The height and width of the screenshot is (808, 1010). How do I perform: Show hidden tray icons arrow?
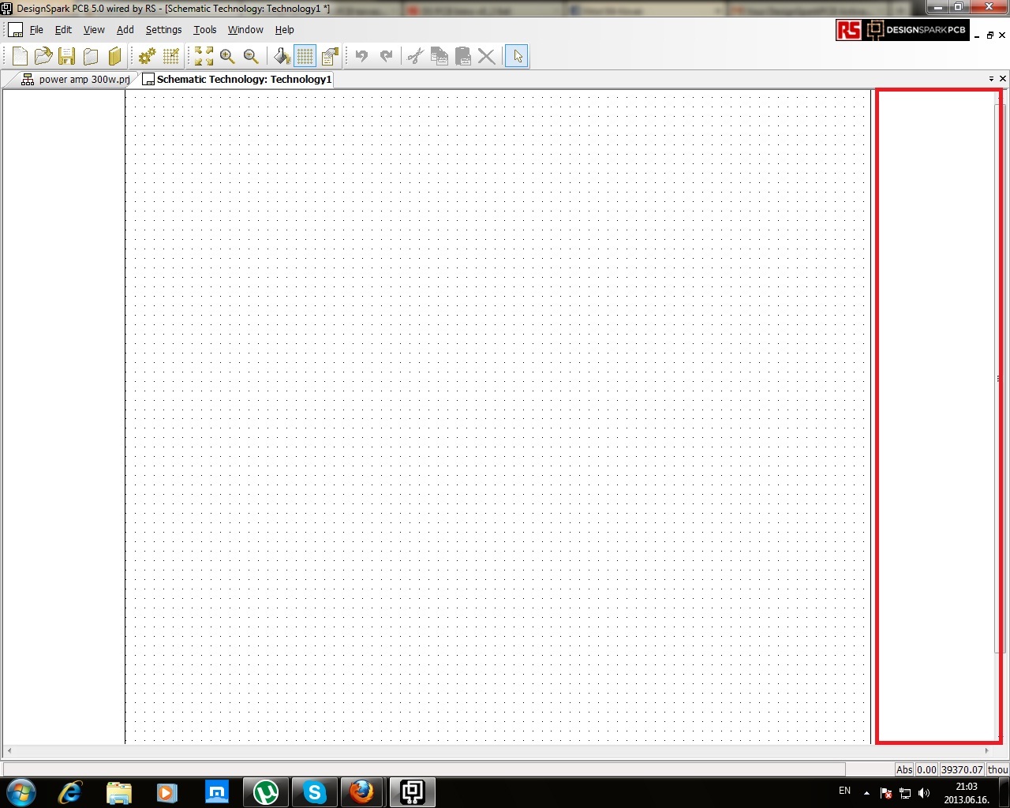(866, 793)
